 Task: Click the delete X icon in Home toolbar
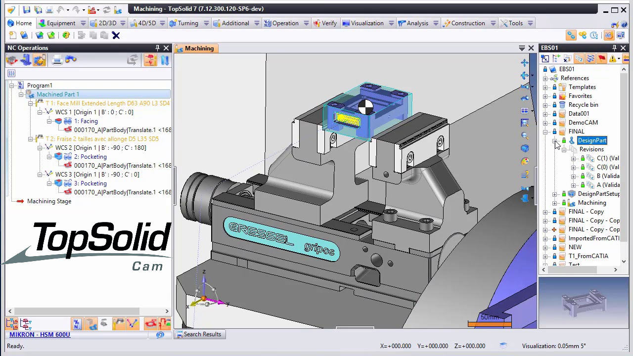[116, 35]
